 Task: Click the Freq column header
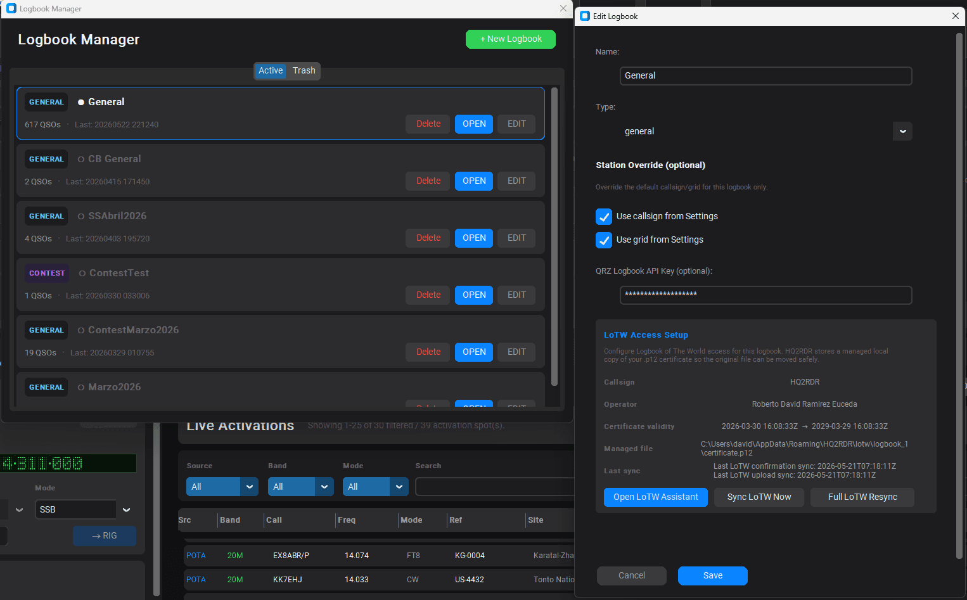347,520
